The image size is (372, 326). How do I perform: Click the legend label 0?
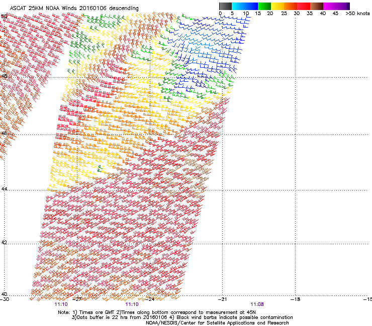tap(220, 14)
